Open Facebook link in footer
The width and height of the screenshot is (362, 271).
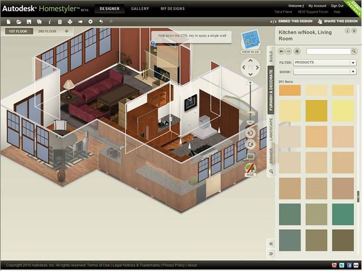coord(350,265)
